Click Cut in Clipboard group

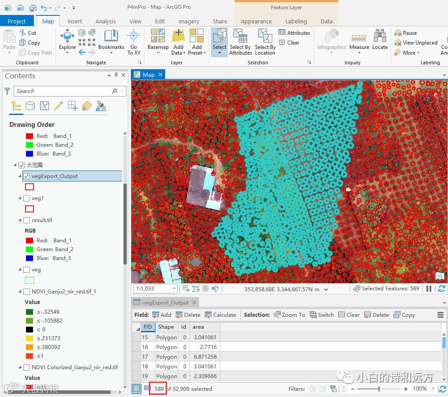(x=28, y=33)
